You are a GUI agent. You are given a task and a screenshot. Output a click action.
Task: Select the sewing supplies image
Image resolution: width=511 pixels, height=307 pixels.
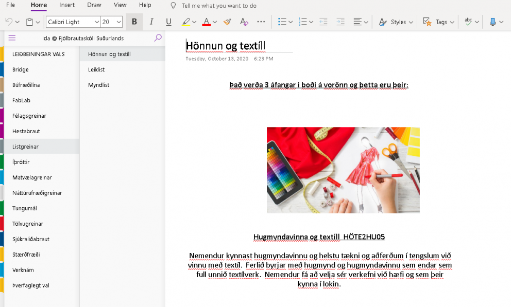tap(343, 170)
